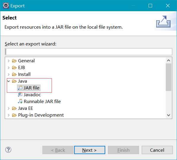This screenshot has width=177, height=160.
Task: Click the Next button
Action: pos(90,150)
